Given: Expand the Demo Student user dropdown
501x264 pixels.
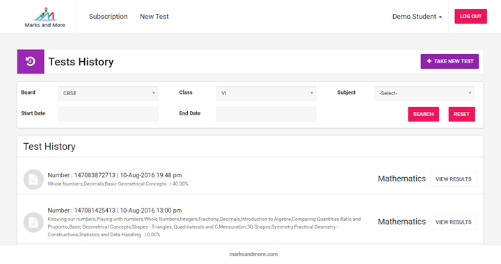Looking at the screenshot, I should click(417, 17).
